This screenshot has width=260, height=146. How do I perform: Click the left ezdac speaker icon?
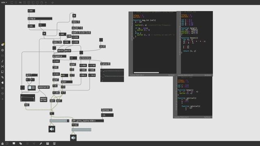[x=52, y=129]
